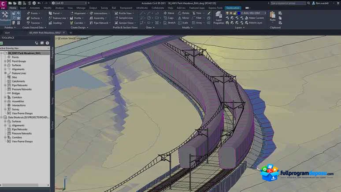The height and width of the screenshot is (192, 341).
Task: Select Data Shortcuts tree node
Action: pyautogui.click(x=29, y=117)
